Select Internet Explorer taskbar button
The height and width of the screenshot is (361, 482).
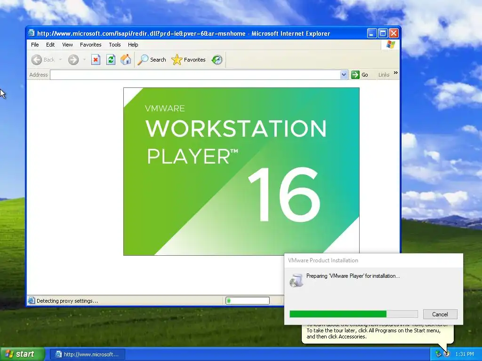point(87,354)
